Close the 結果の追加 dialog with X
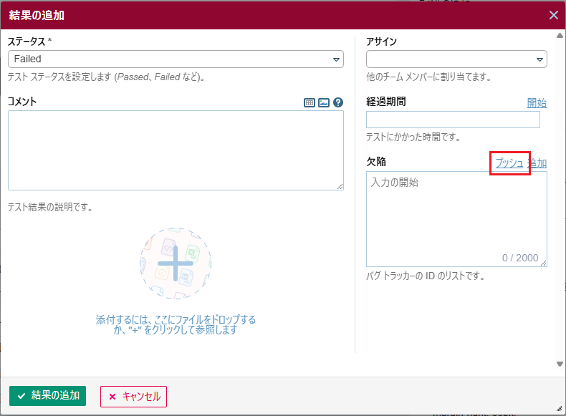566x416 pixels. pyautogui.click(x=554, y=15)
